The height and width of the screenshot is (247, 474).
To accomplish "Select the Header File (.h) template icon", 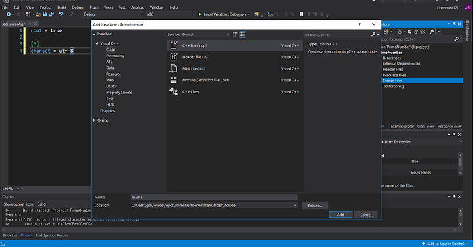I will (x=174, y=56).
